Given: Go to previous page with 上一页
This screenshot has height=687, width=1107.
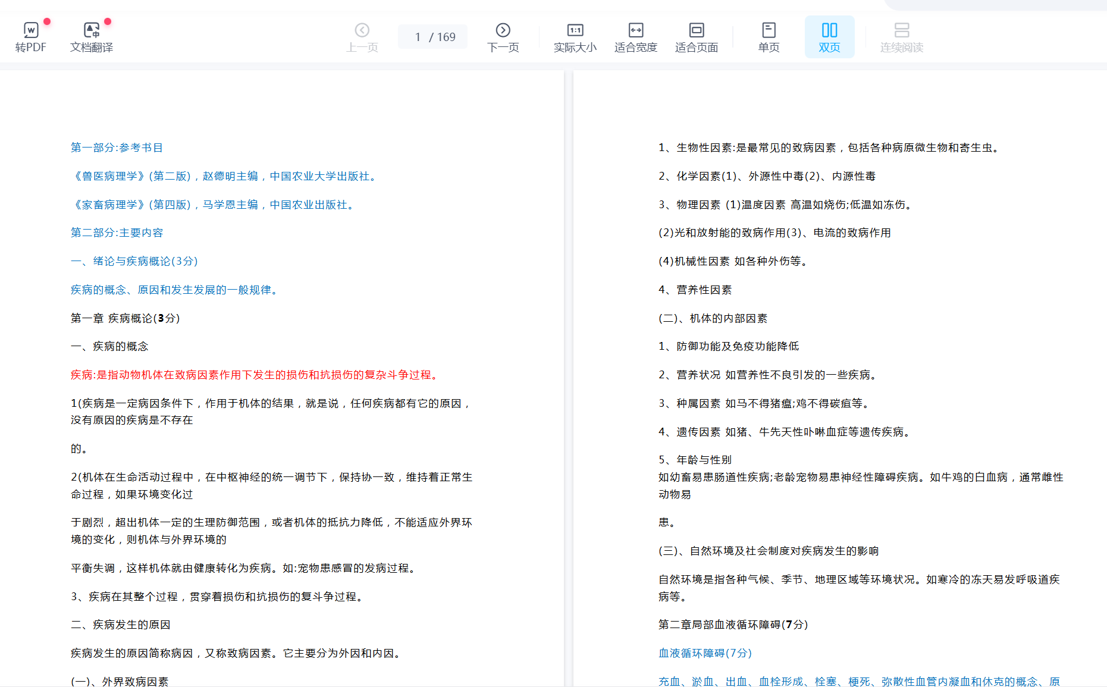Looking at the screenshot, I should click(x=362, y=37).
